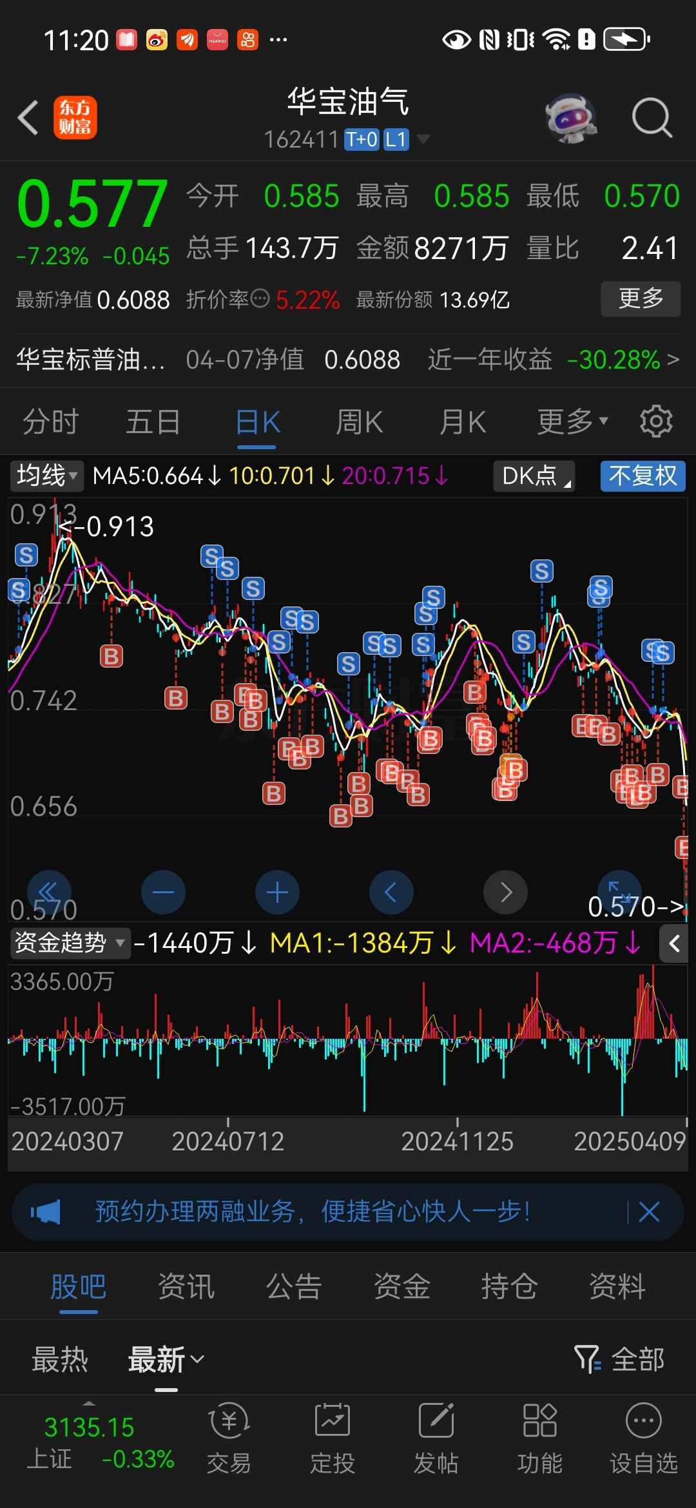Screen dimensions: 696x1508
Task: Tap the search magnifier icon
Action: pyautogui.click(x=652, y=118)
